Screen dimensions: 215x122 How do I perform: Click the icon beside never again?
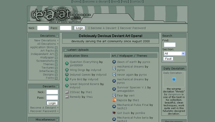[x=114, y=75]
